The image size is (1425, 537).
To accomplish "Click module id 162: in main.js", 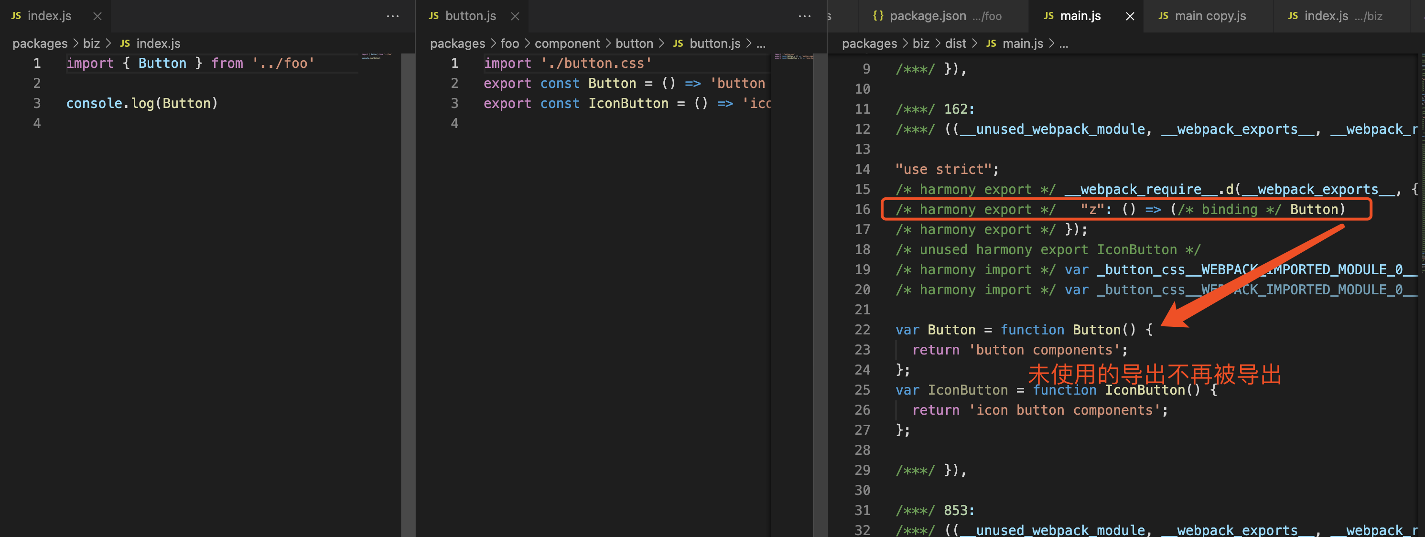I will [959, 109].
